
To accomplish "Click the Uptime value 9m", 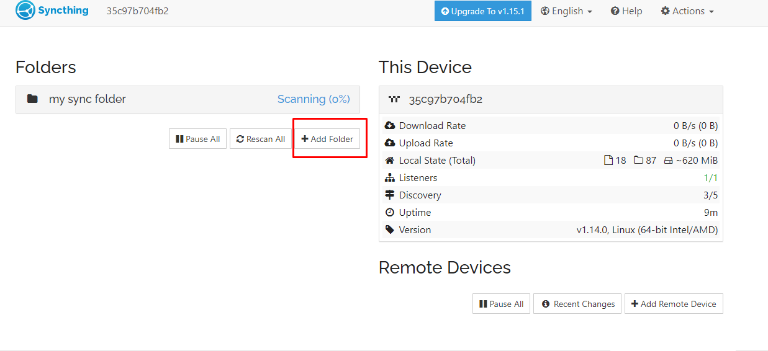I will (x=711, y=212).
